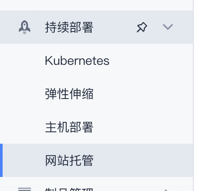
Task: Click the sidebar's right edge divider
Action: (x=193, y=95)
